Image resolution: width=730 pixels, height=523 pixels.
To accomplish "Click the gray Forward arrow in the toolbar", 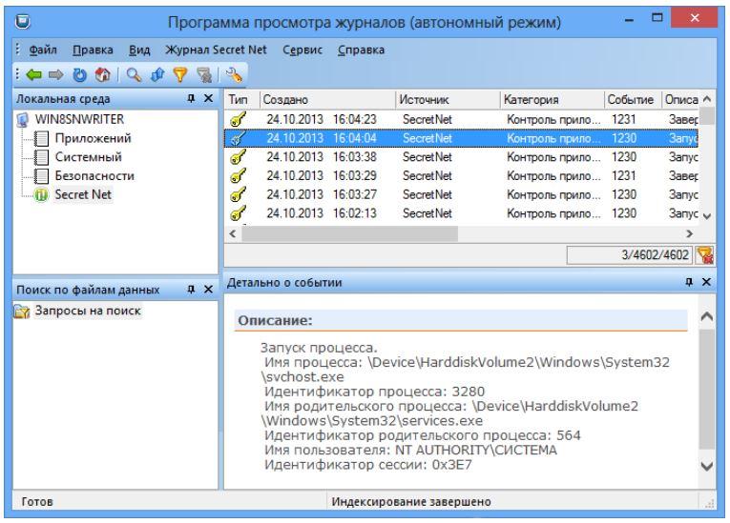I will [x=56, y=74].
